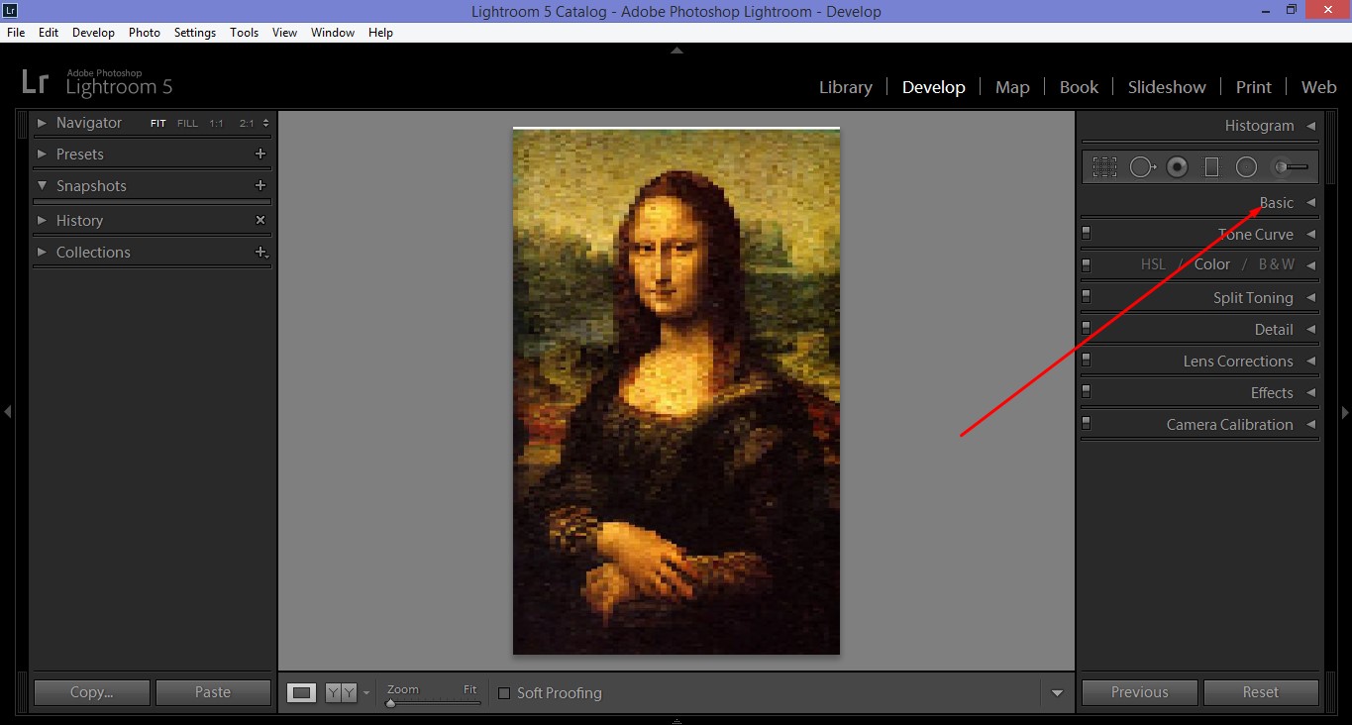Click the Paste button

tap(213, 692)
